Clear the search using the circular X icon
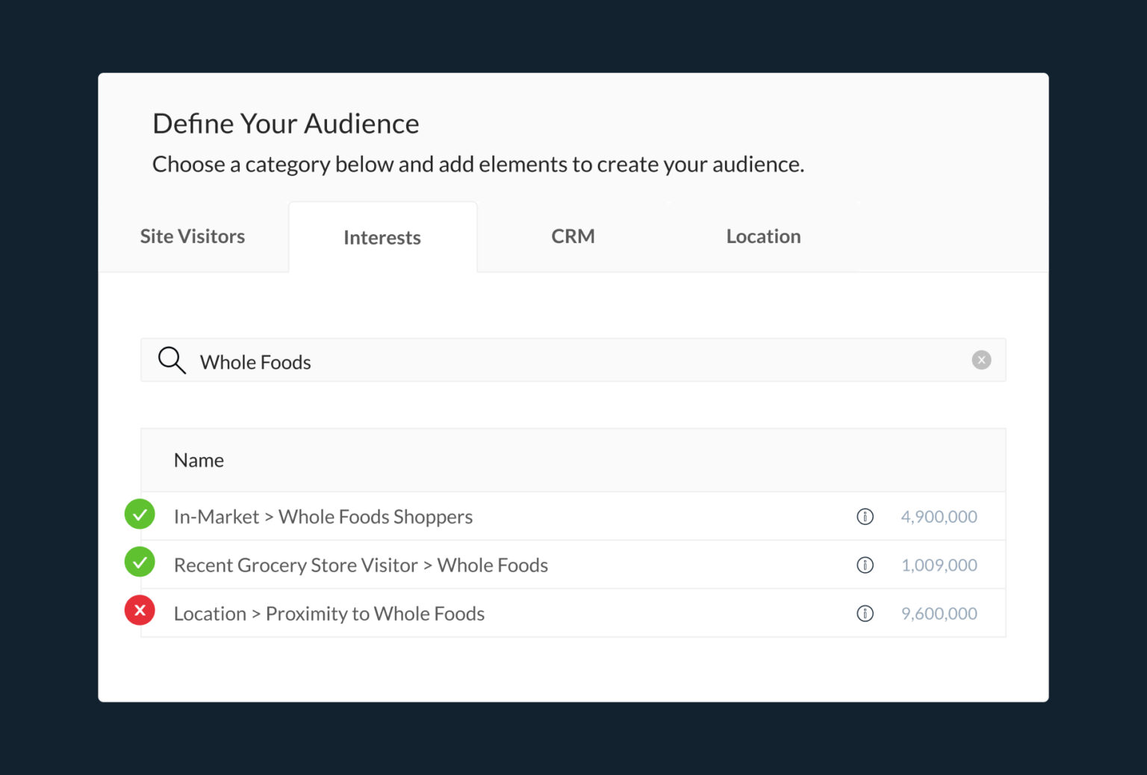The height and width of the screenshot is (775, 1147). [x=981, y=360]
